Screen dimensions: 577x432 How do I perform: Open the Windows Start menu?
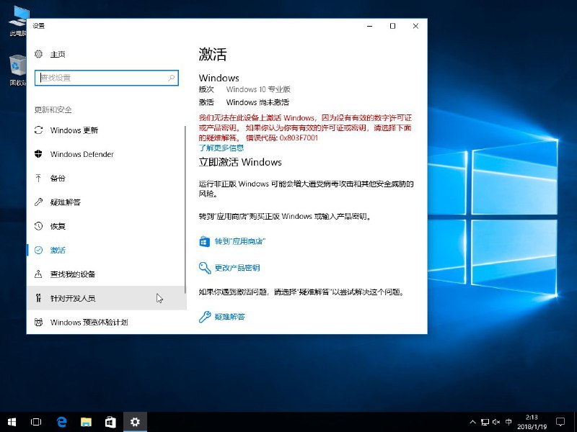click(12, 422)
